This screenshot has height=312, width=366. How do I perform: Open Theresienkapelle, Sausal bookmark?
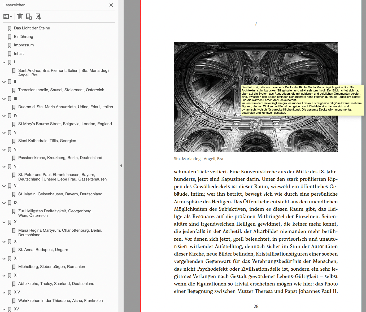click(61, 90)
